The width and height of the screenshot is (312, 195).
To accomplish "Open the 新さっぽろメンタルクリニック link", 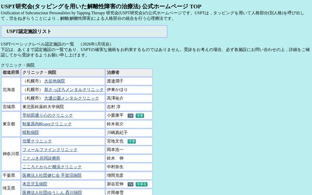I will coord(74,90).
